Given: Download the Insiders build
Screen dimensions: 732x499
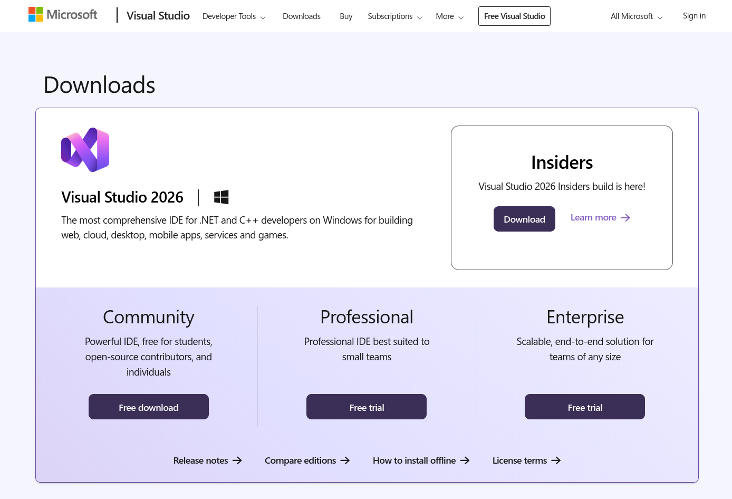Looking at the screenshot, I should pyautogui.click(x=524, y=218).
